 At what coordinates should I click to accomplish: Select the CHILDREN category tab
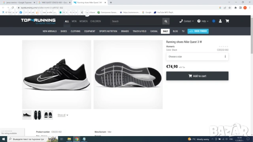[96, 21]
